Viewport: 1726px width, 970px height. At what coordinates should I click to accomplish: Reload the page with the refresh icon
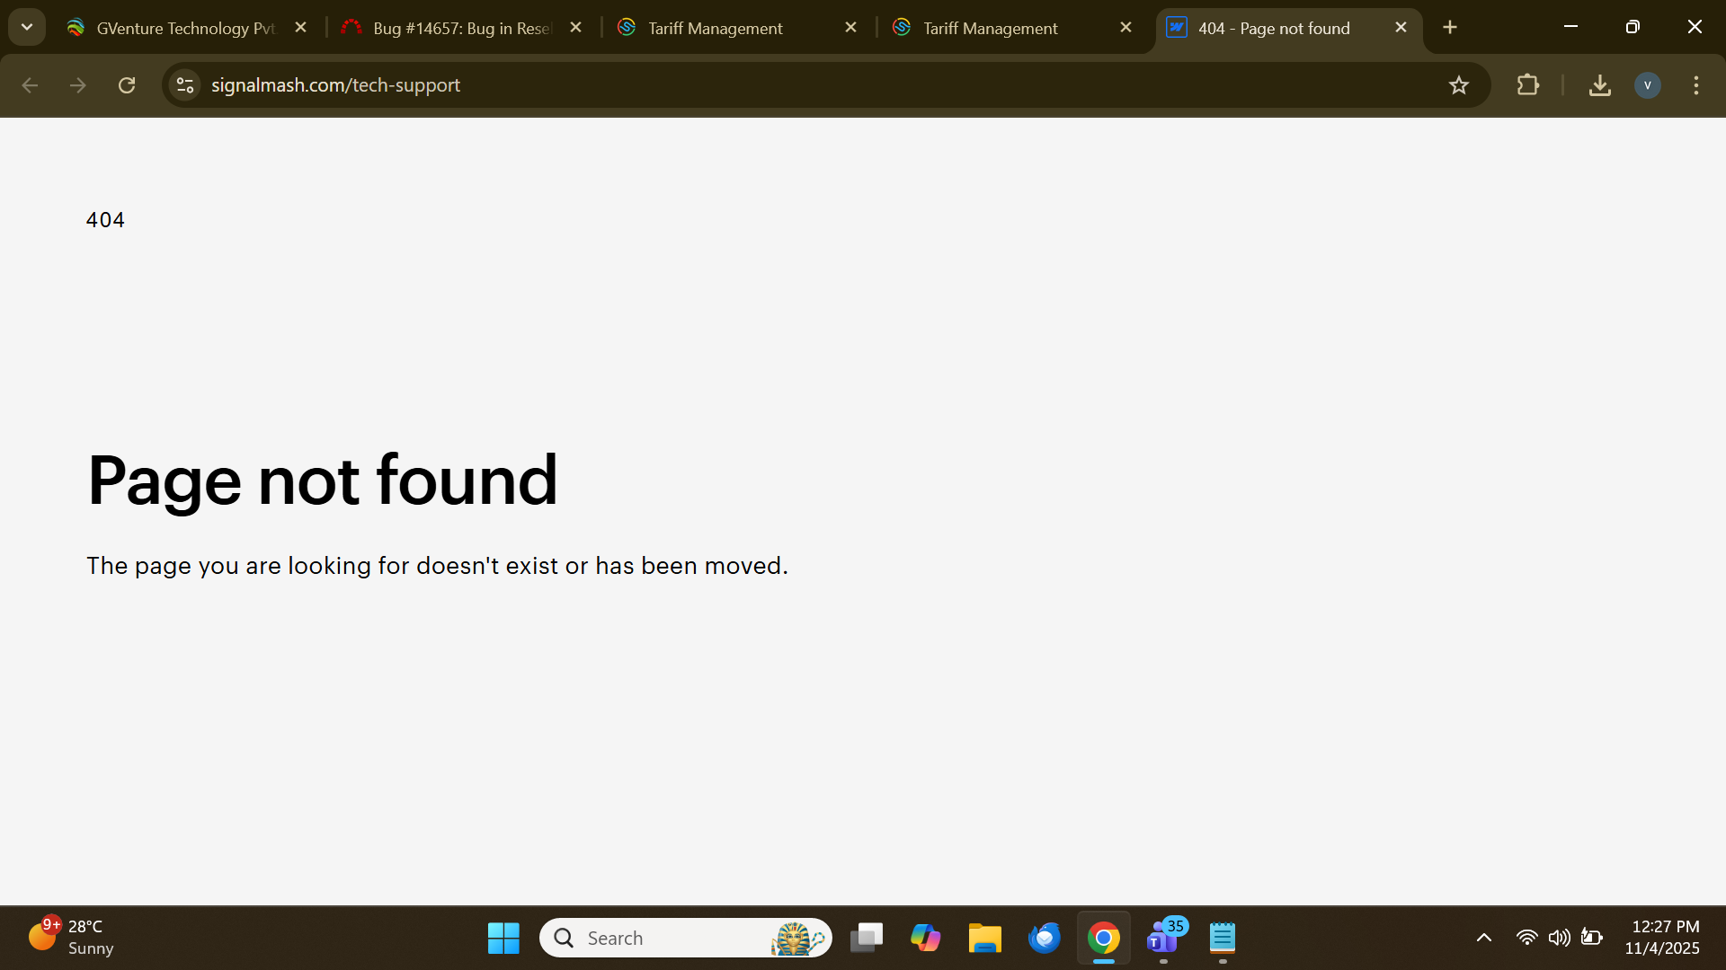click(127, 85)
